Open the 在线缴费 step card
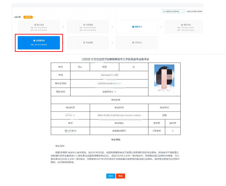This screenshot has width=226, height=186. (88, 27)
